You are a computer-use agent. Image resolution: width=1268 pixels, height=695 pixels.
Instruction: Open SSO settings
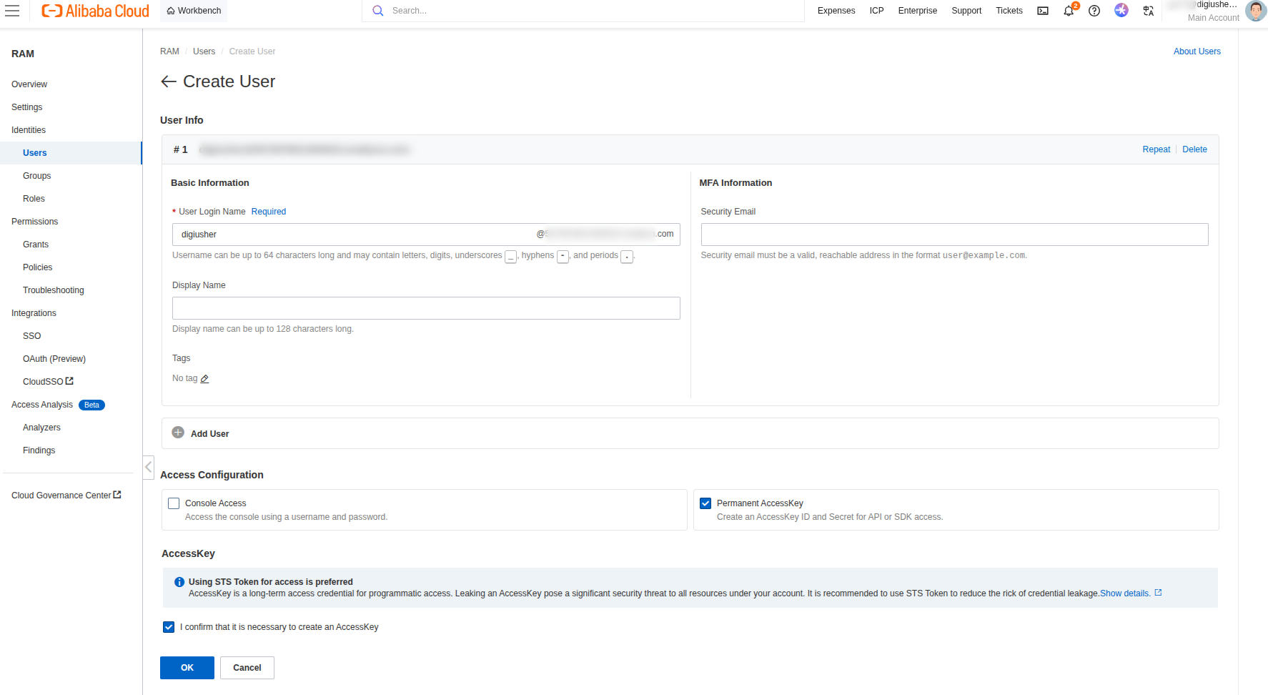tap(31, 336)
